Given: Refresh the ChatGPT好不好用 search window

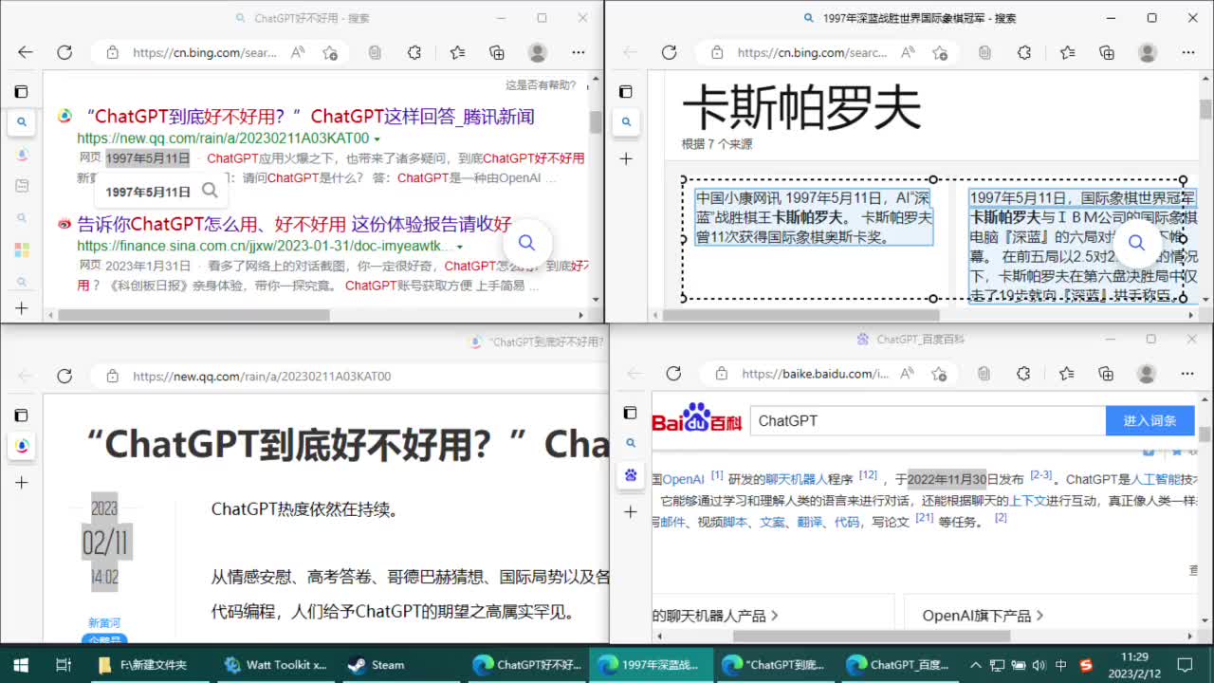Looking at the screenshot, I should coord(64,53).
